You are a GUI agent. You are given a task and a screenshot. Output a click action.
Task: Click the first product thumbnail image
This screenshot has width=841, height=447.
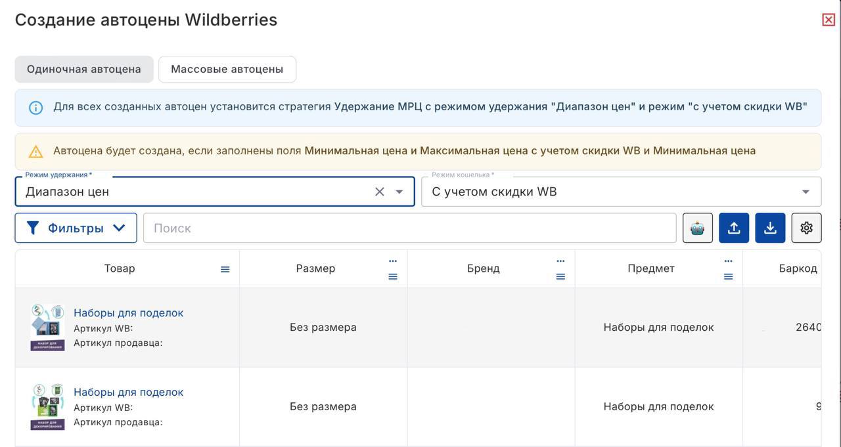(x=47, y=328)
